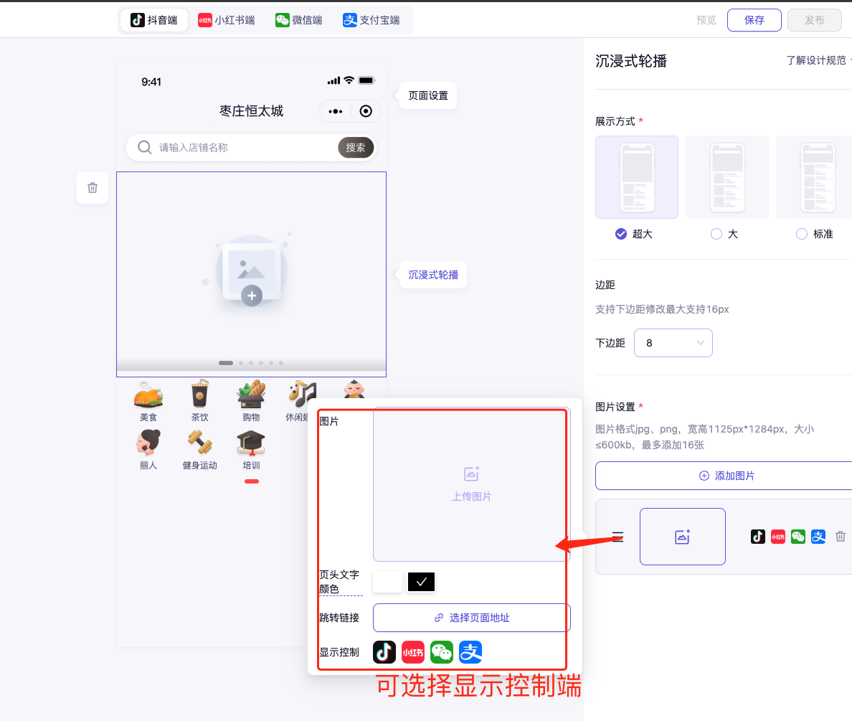Image resolution: width=852 pixels, height=721 pixels.
Task: Click the Xiaohongshu icon in display control row
Action: pos(413,652)
